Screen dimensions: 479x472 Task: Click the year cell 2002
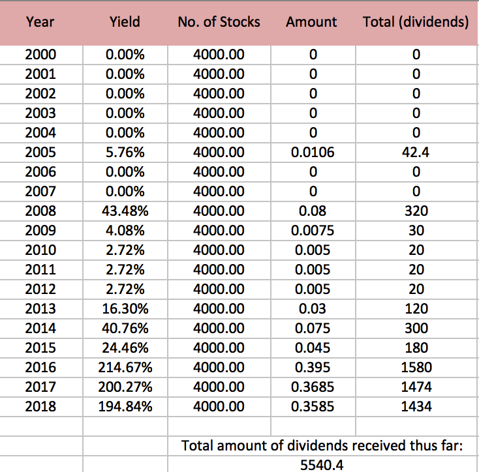coord(40,94)
